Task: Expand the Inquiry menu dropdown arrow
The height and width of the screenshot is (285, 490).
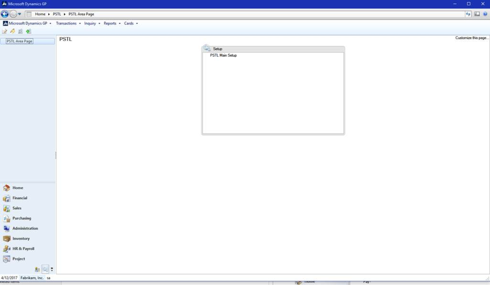Action: (x=99, y=23)
